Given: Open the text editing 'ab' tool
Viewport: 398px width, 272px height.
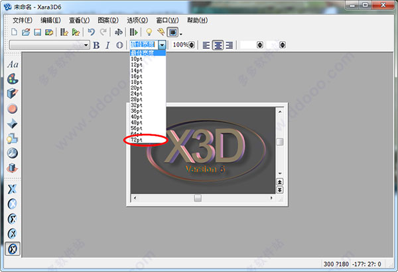Looking at the screenshot, I should pyautogui.click(x=119, y=33).
